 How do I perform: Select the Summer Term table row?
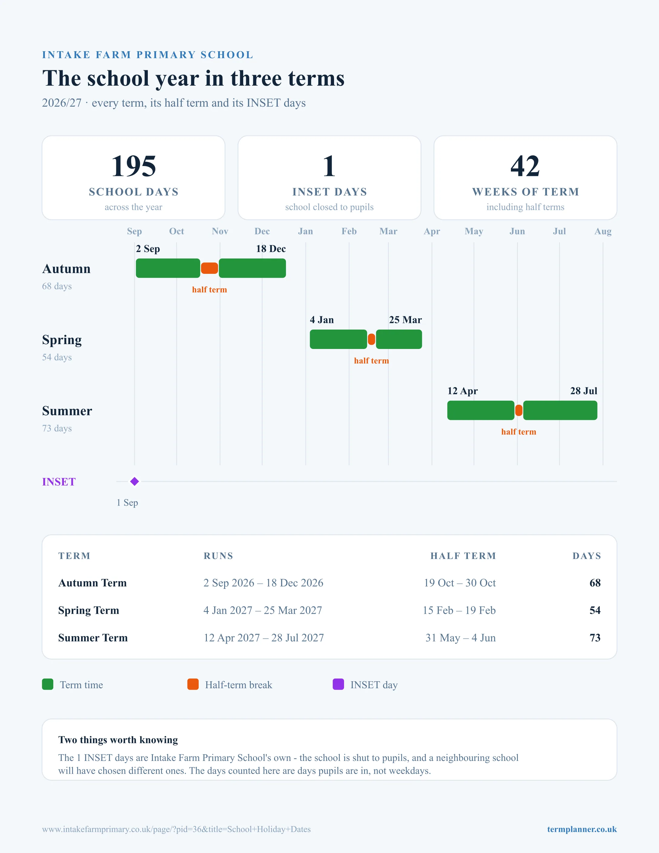(x=329, y=638)
